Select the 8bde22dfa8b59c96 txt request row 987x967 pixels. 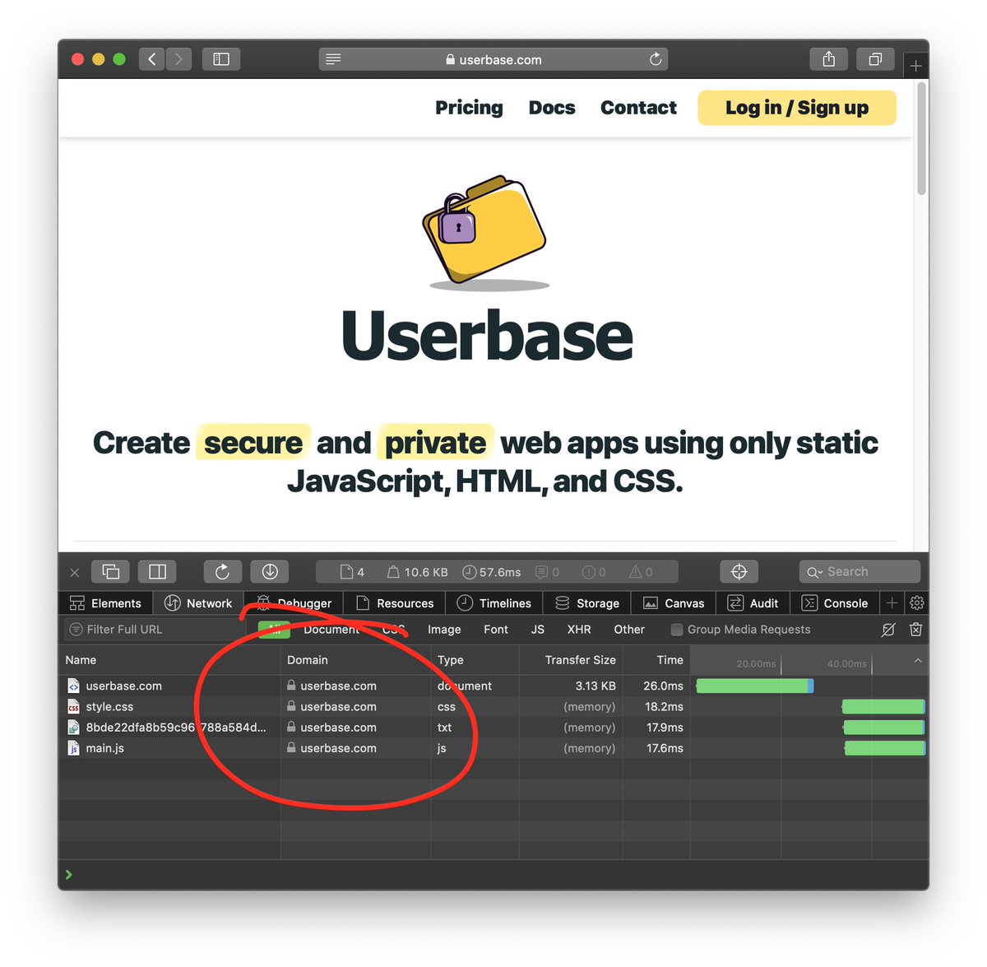coord(493,728)
